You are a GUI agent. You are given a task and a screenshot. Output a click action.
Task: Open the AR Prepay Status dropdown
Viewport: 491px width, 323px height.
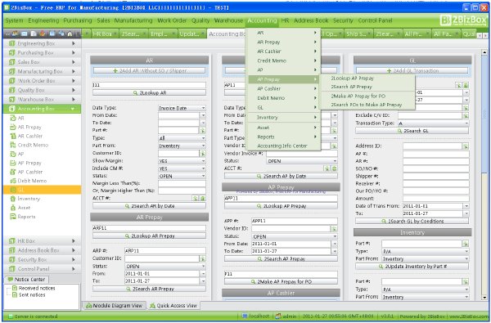tap(165, 267)
